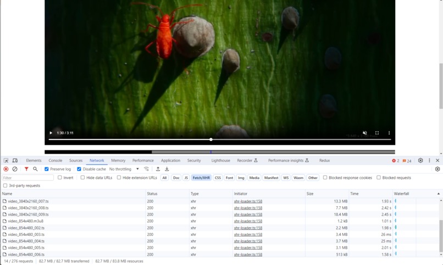Open the DevTools customize menu

point(429,160)
